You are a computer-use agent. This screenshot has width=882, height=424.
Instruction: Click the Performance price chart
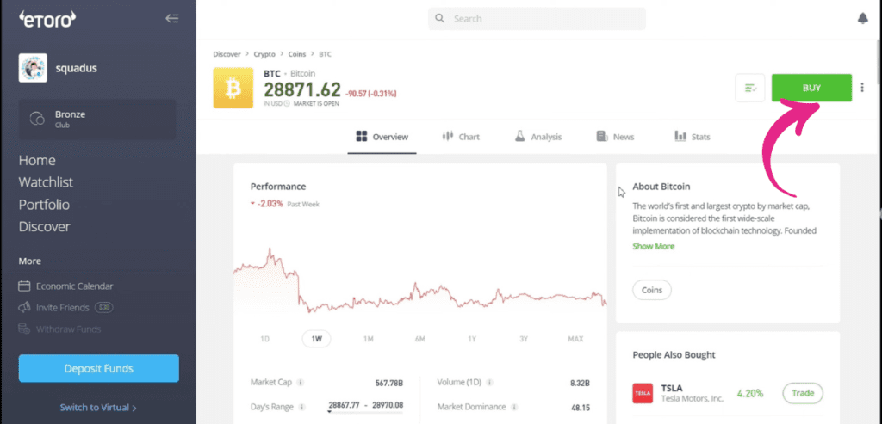click(x=419, y=280)
